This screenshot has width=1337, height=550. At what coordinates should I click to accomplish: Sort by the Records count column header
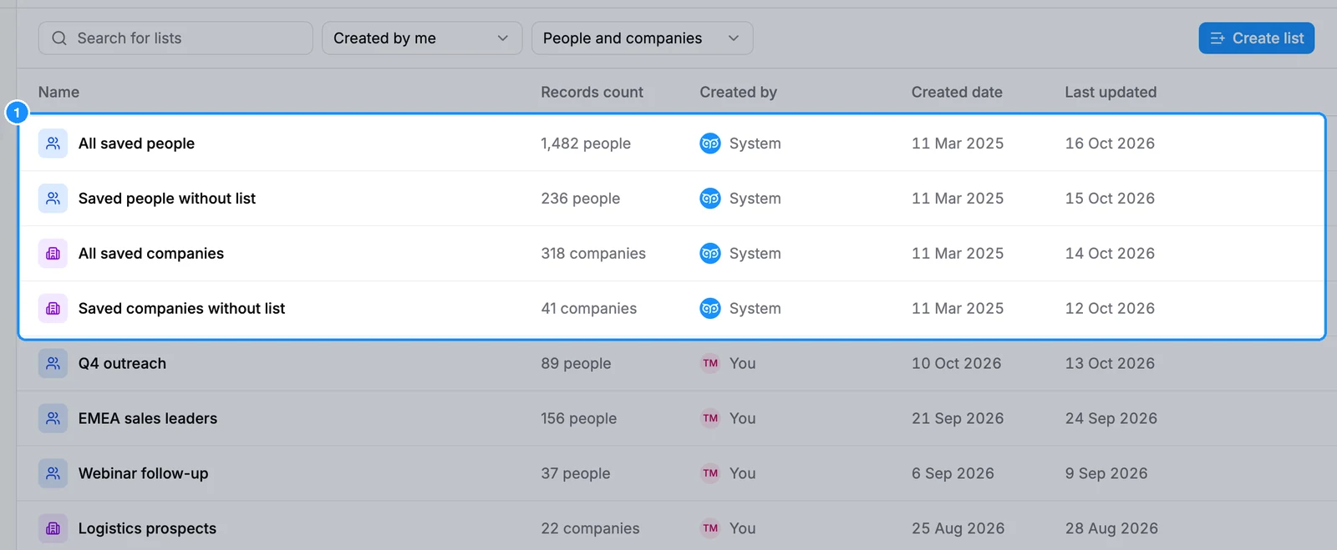pos(592,93)
